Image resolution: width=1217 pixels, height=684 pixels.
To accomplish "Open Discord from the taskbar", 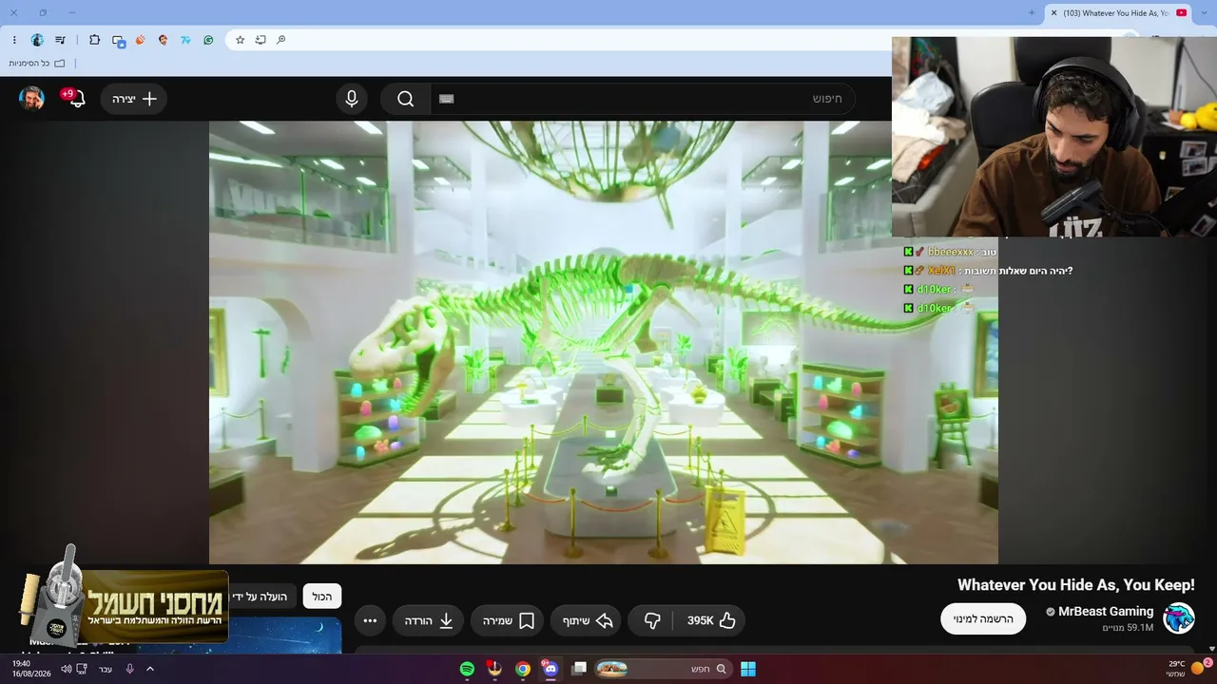I will point(551,669).
